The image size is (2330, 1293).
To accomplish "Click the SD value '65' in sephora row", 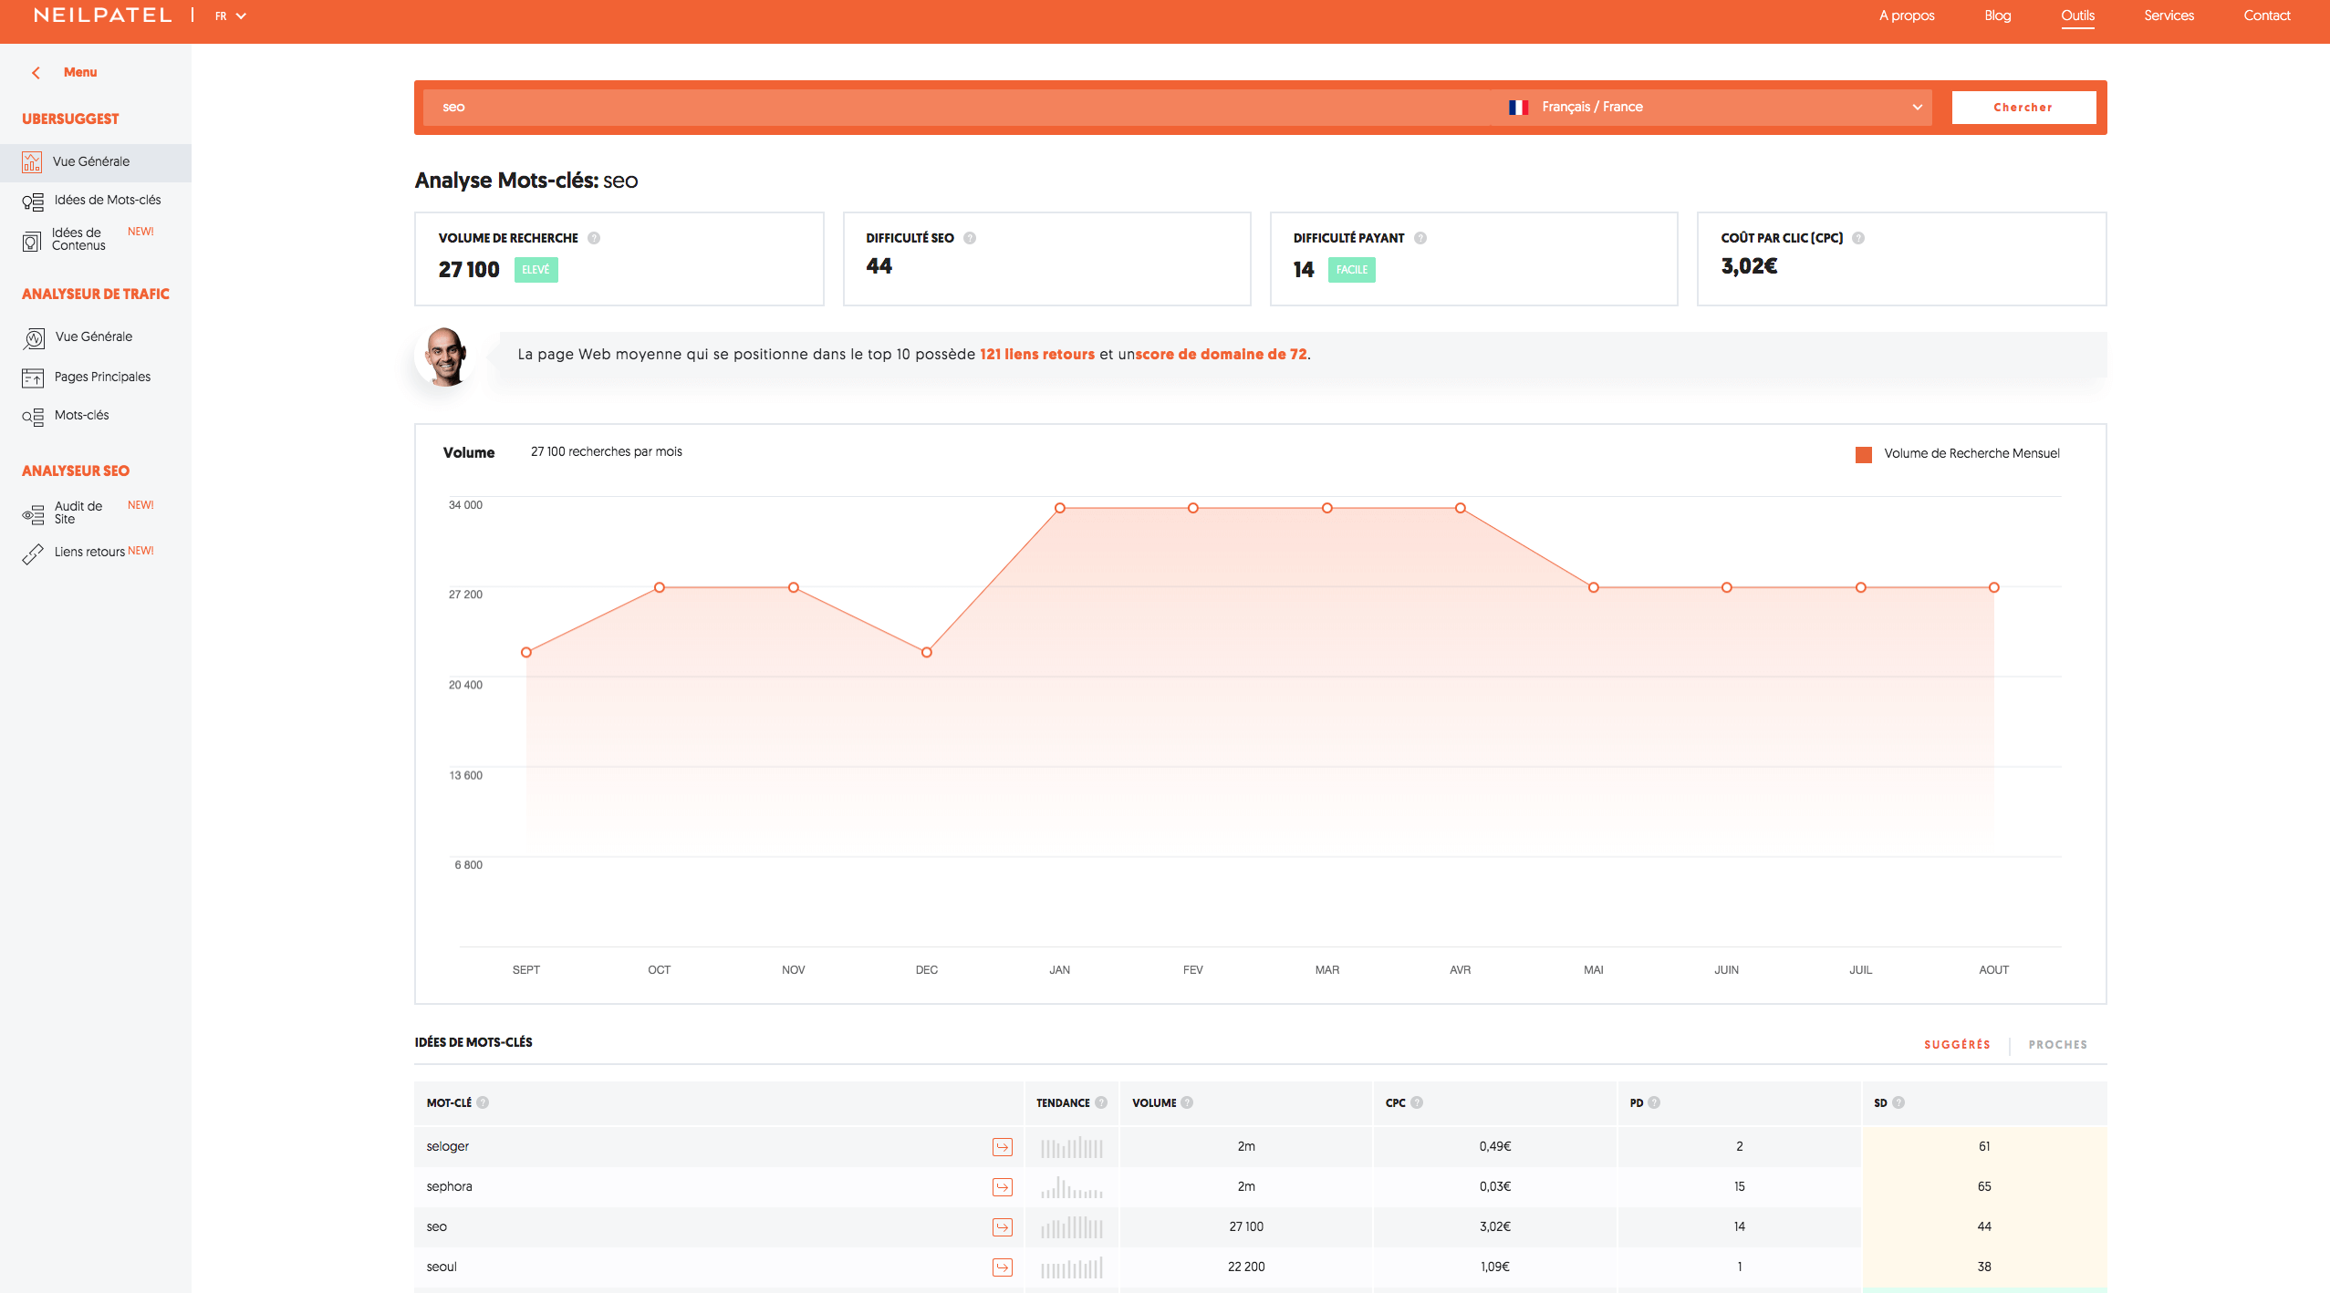I will [1984, 1187].
